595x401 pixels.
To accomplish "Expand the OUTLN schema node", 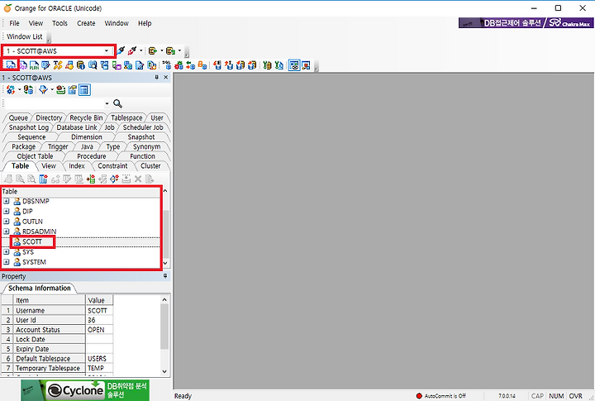I will point(6,222).
